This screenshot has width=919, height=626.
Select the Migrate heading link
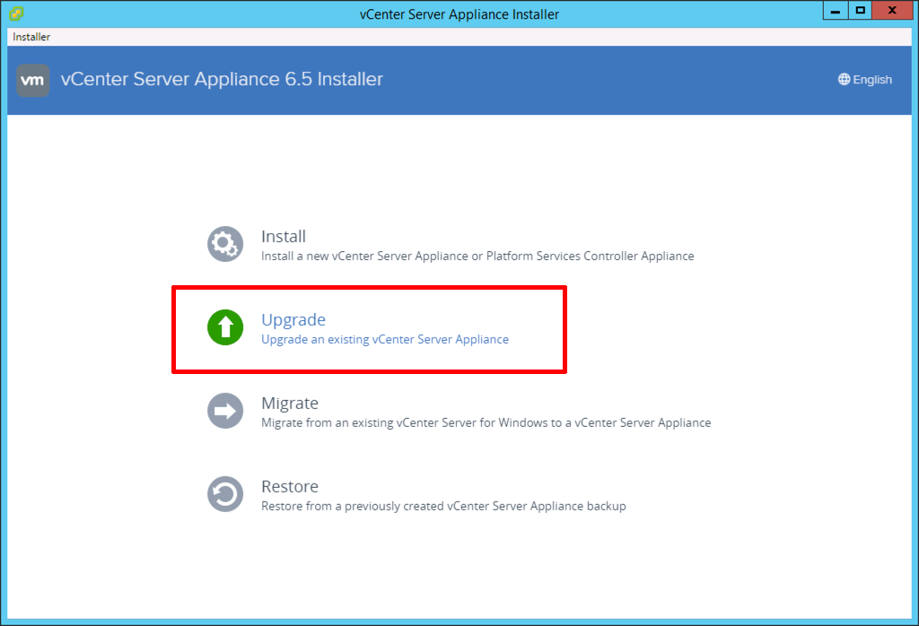tap(290, 404)
